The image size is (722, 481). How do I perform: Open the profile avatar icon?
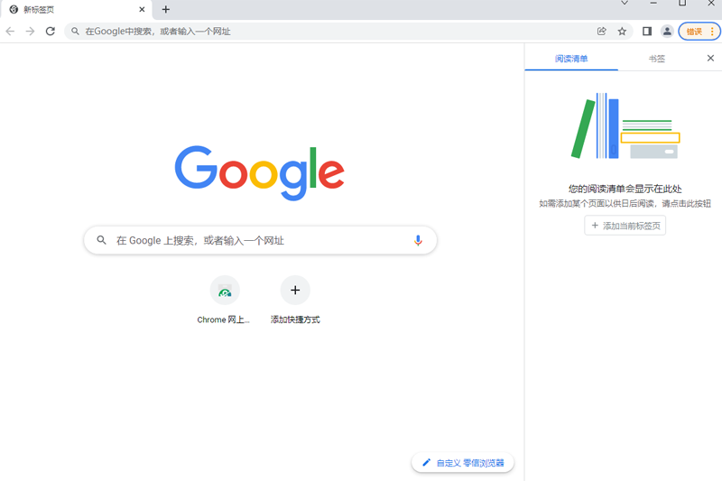[x=667, y=32]
